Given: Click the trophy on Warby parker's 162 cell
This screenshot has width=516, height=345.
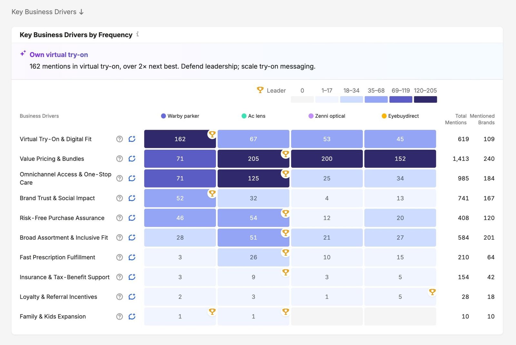Looking at the screenshot, I should click(x=212, y=134).
